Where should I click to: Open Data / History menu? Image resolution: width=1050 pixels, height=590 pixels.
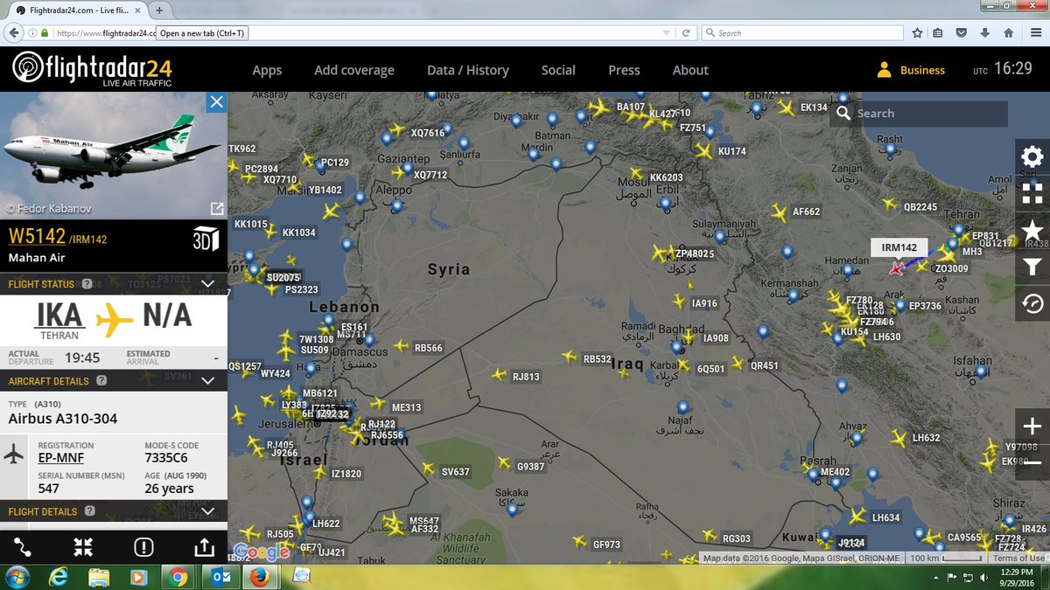coord(467,70)
